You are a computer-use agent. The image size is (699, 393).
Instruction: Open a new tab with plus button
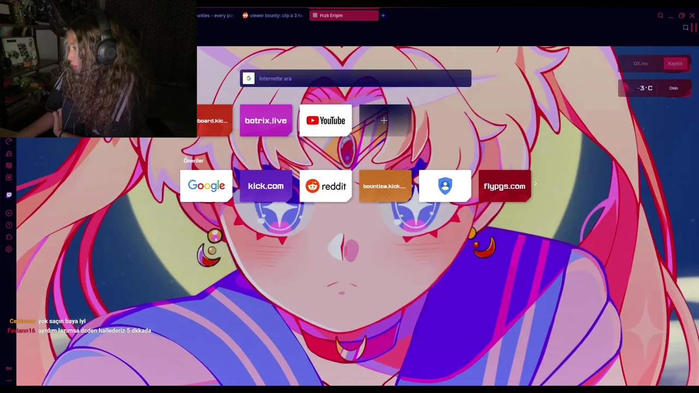383,15
